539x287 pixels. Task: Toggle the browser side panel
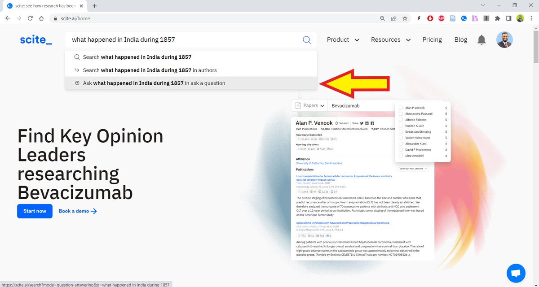[509, 18]
